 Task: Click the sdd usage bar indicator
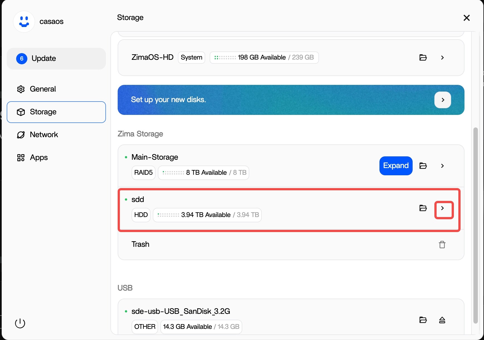click(x=168, y=215)
